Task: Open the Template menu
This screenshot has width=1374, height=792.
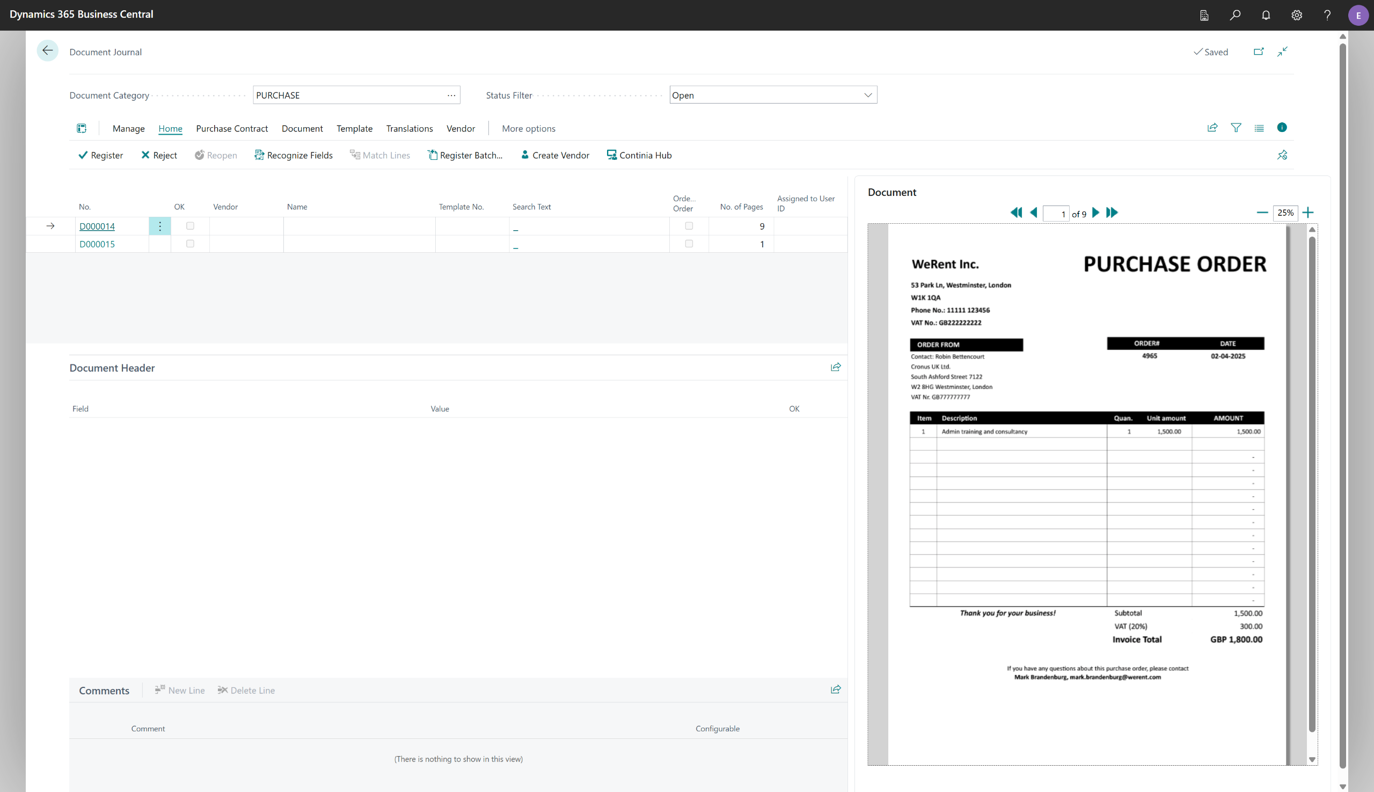Action: point(355,128)
